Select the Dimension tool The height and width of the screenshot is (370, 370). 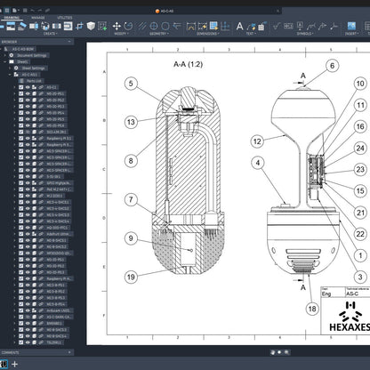[191, 27]
